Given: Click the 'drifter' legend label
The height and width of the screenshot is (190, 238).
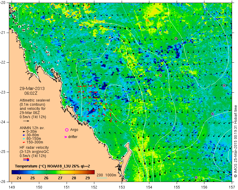Looking at the screenshot, I should click(x=73, y=137).
